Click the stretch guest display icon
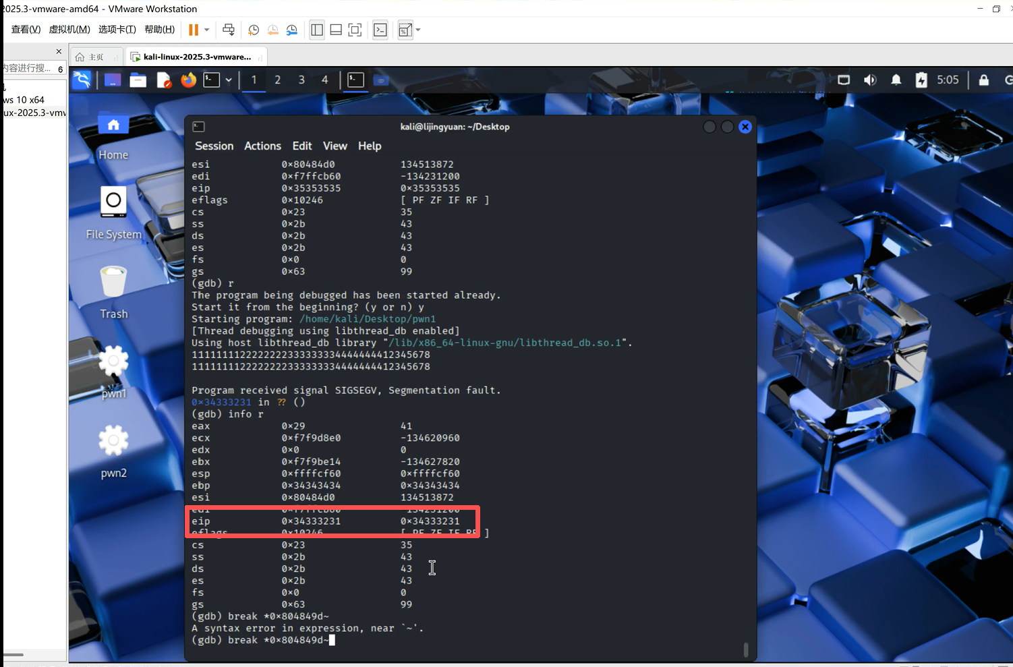Screen dimensions: 1013x667 (405, 30)
